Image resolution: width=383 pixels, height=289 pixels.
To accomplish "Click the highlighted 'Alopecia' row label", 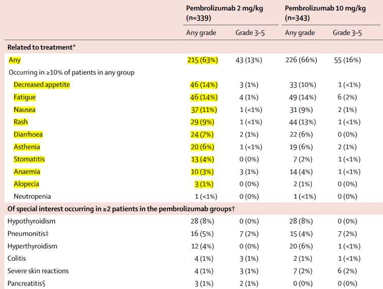I will pyautogui.click(x=26, y=184).
